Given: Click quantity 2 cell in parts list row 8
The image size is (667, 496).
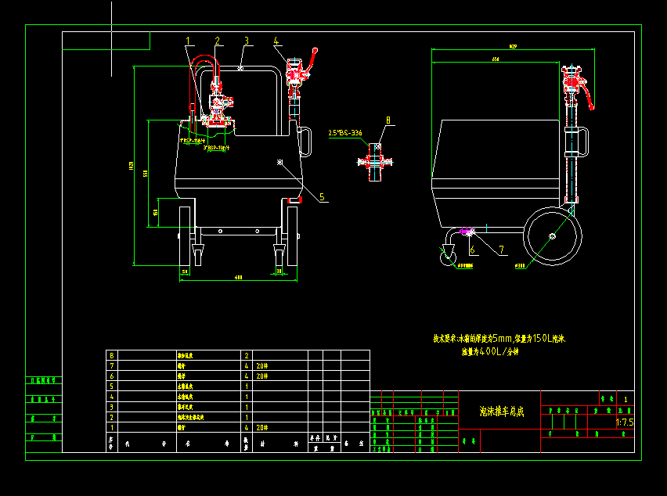Looking at the screenshot, I should coord(247,355).
